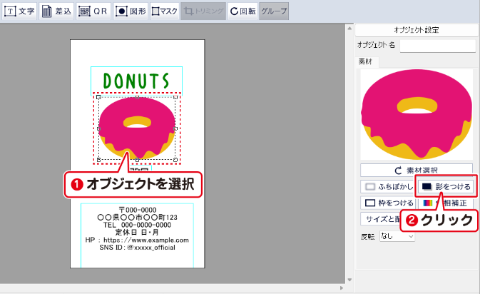
Task: Click the 差込 insert tool
Action: pos(57,11)
